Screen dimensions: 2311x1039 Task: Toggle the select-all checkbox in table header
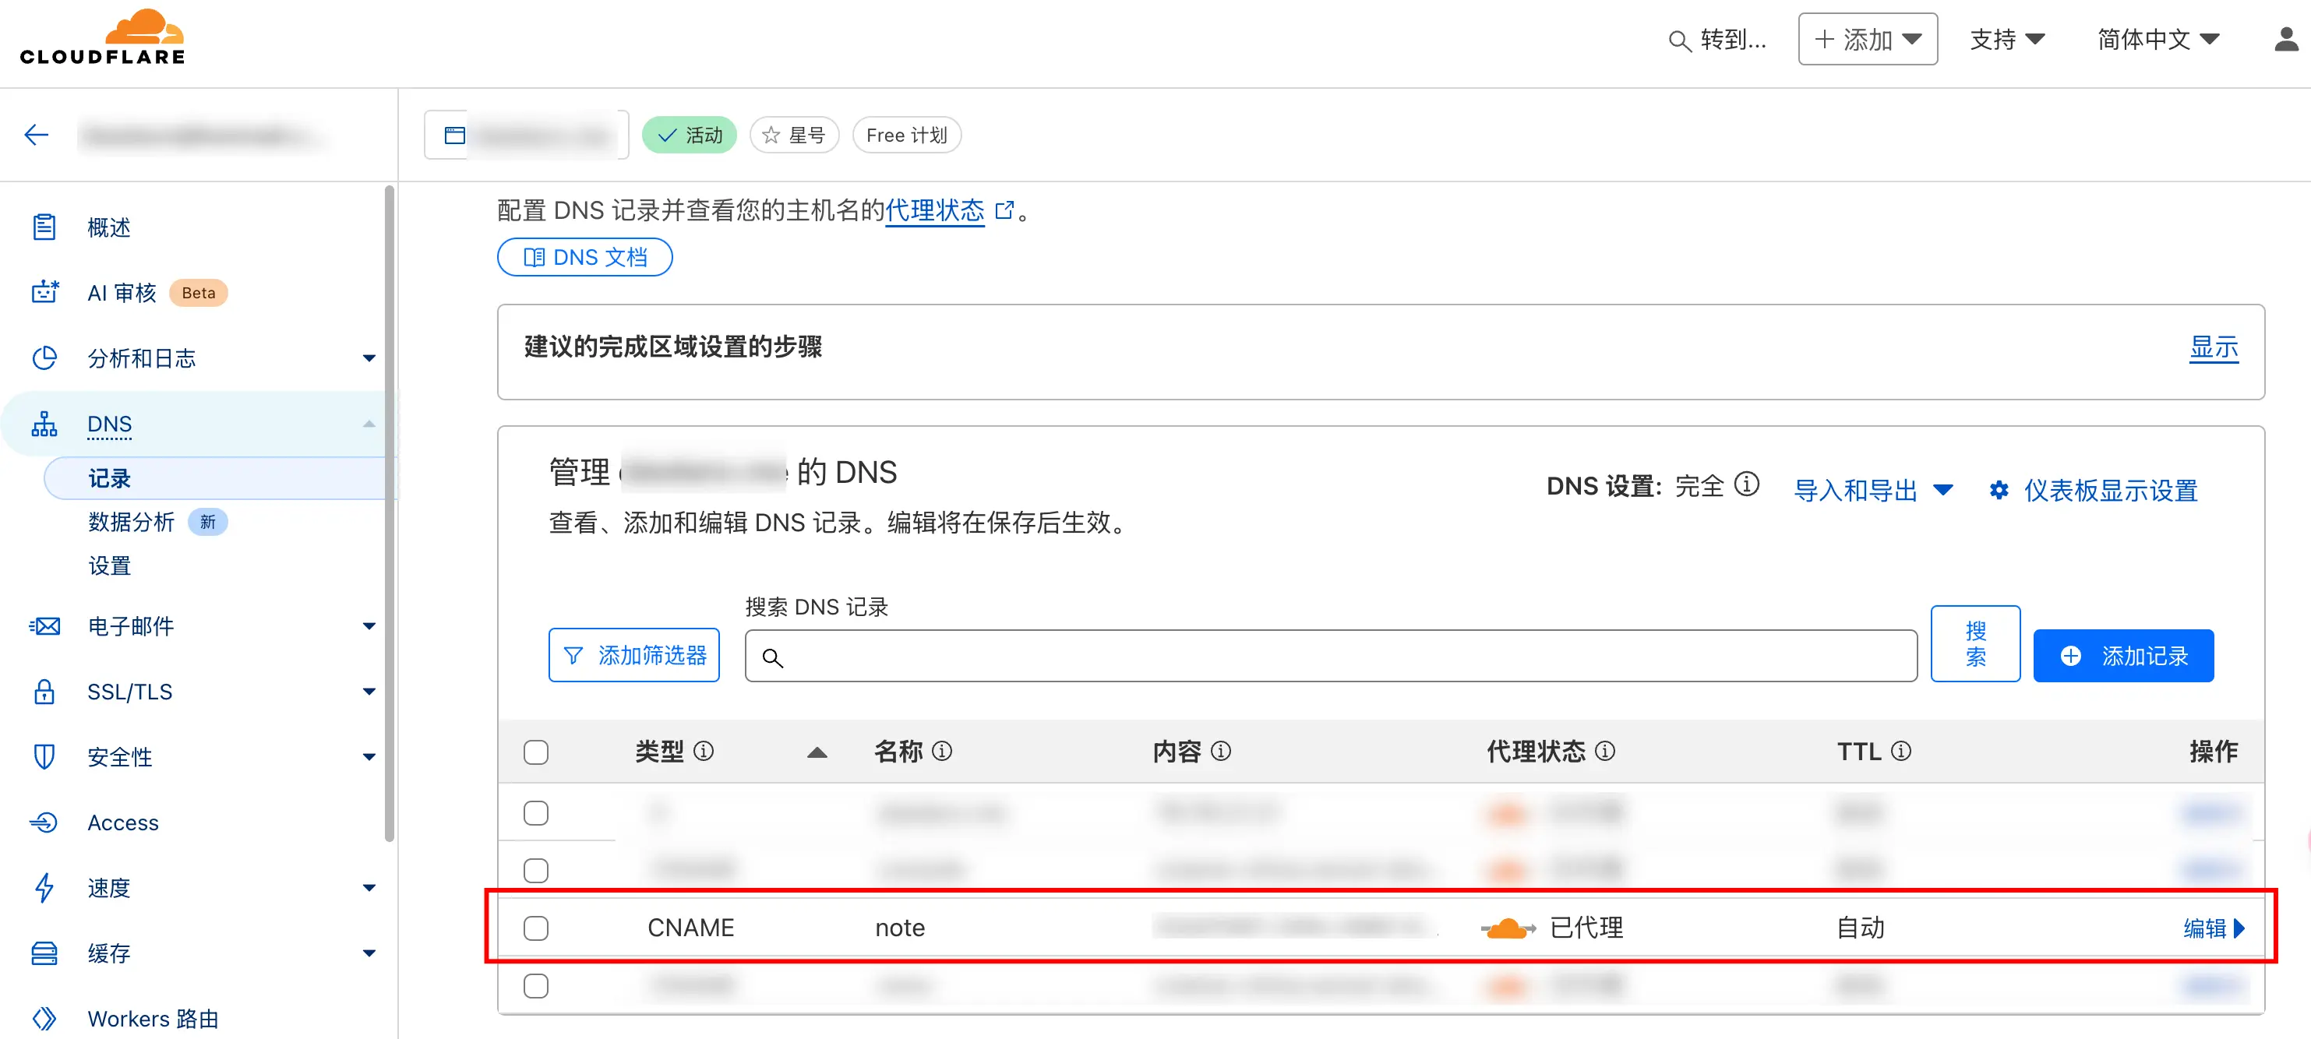[535, 752]
